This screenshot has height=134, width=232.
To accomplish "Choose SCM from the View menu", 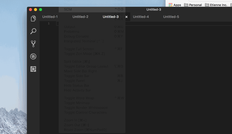I will click(92, 9).
